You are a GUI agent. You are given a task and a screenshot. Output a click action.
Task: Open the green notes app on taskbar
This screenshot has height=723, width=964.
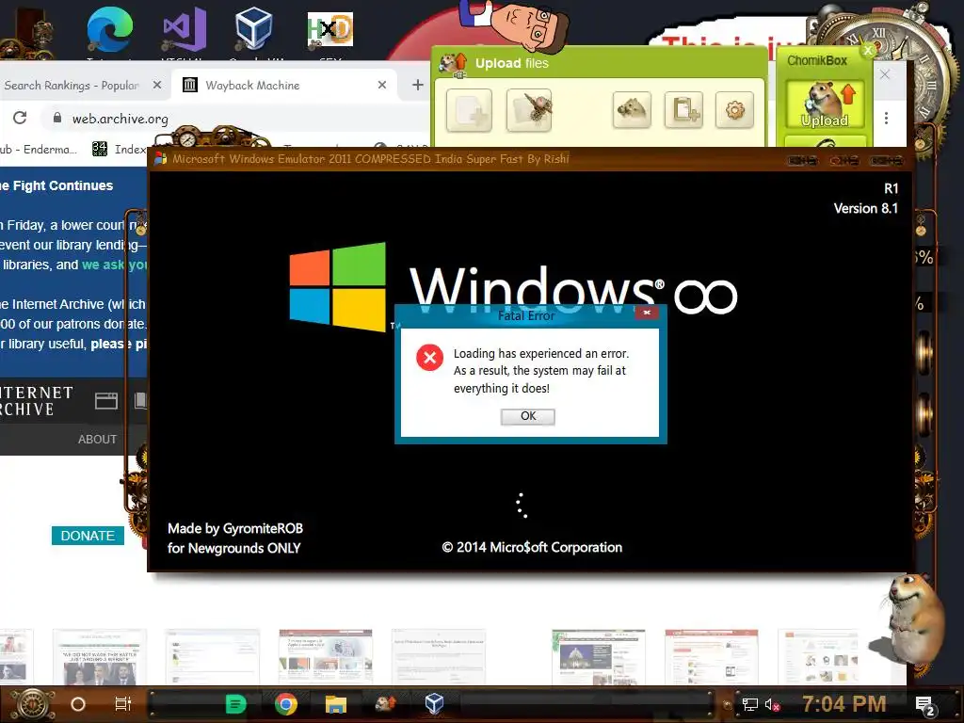point(236,704)
